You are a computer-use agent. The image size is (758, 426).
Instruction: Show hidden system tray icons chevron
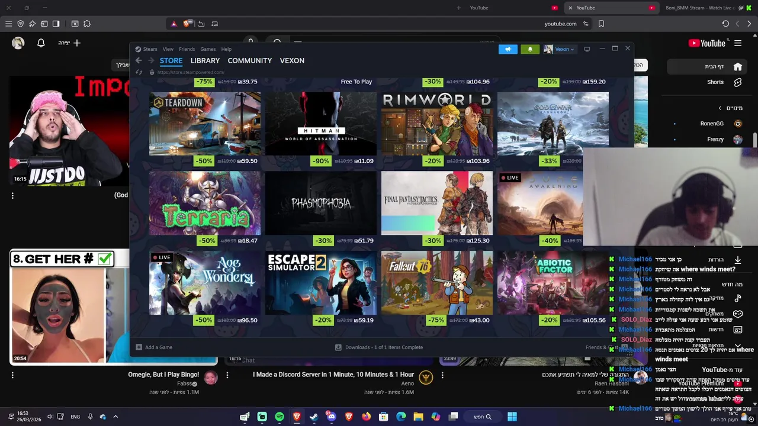click(115, 417)
